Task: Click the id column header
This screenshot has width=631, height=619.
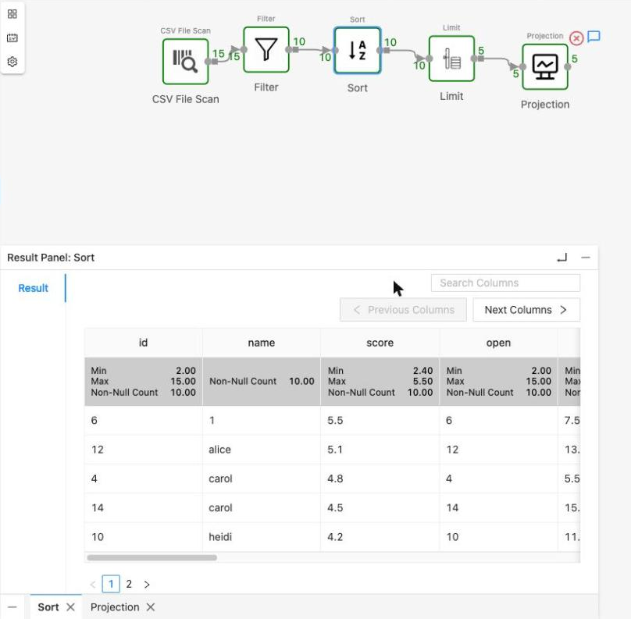Action: click(143, 343)
